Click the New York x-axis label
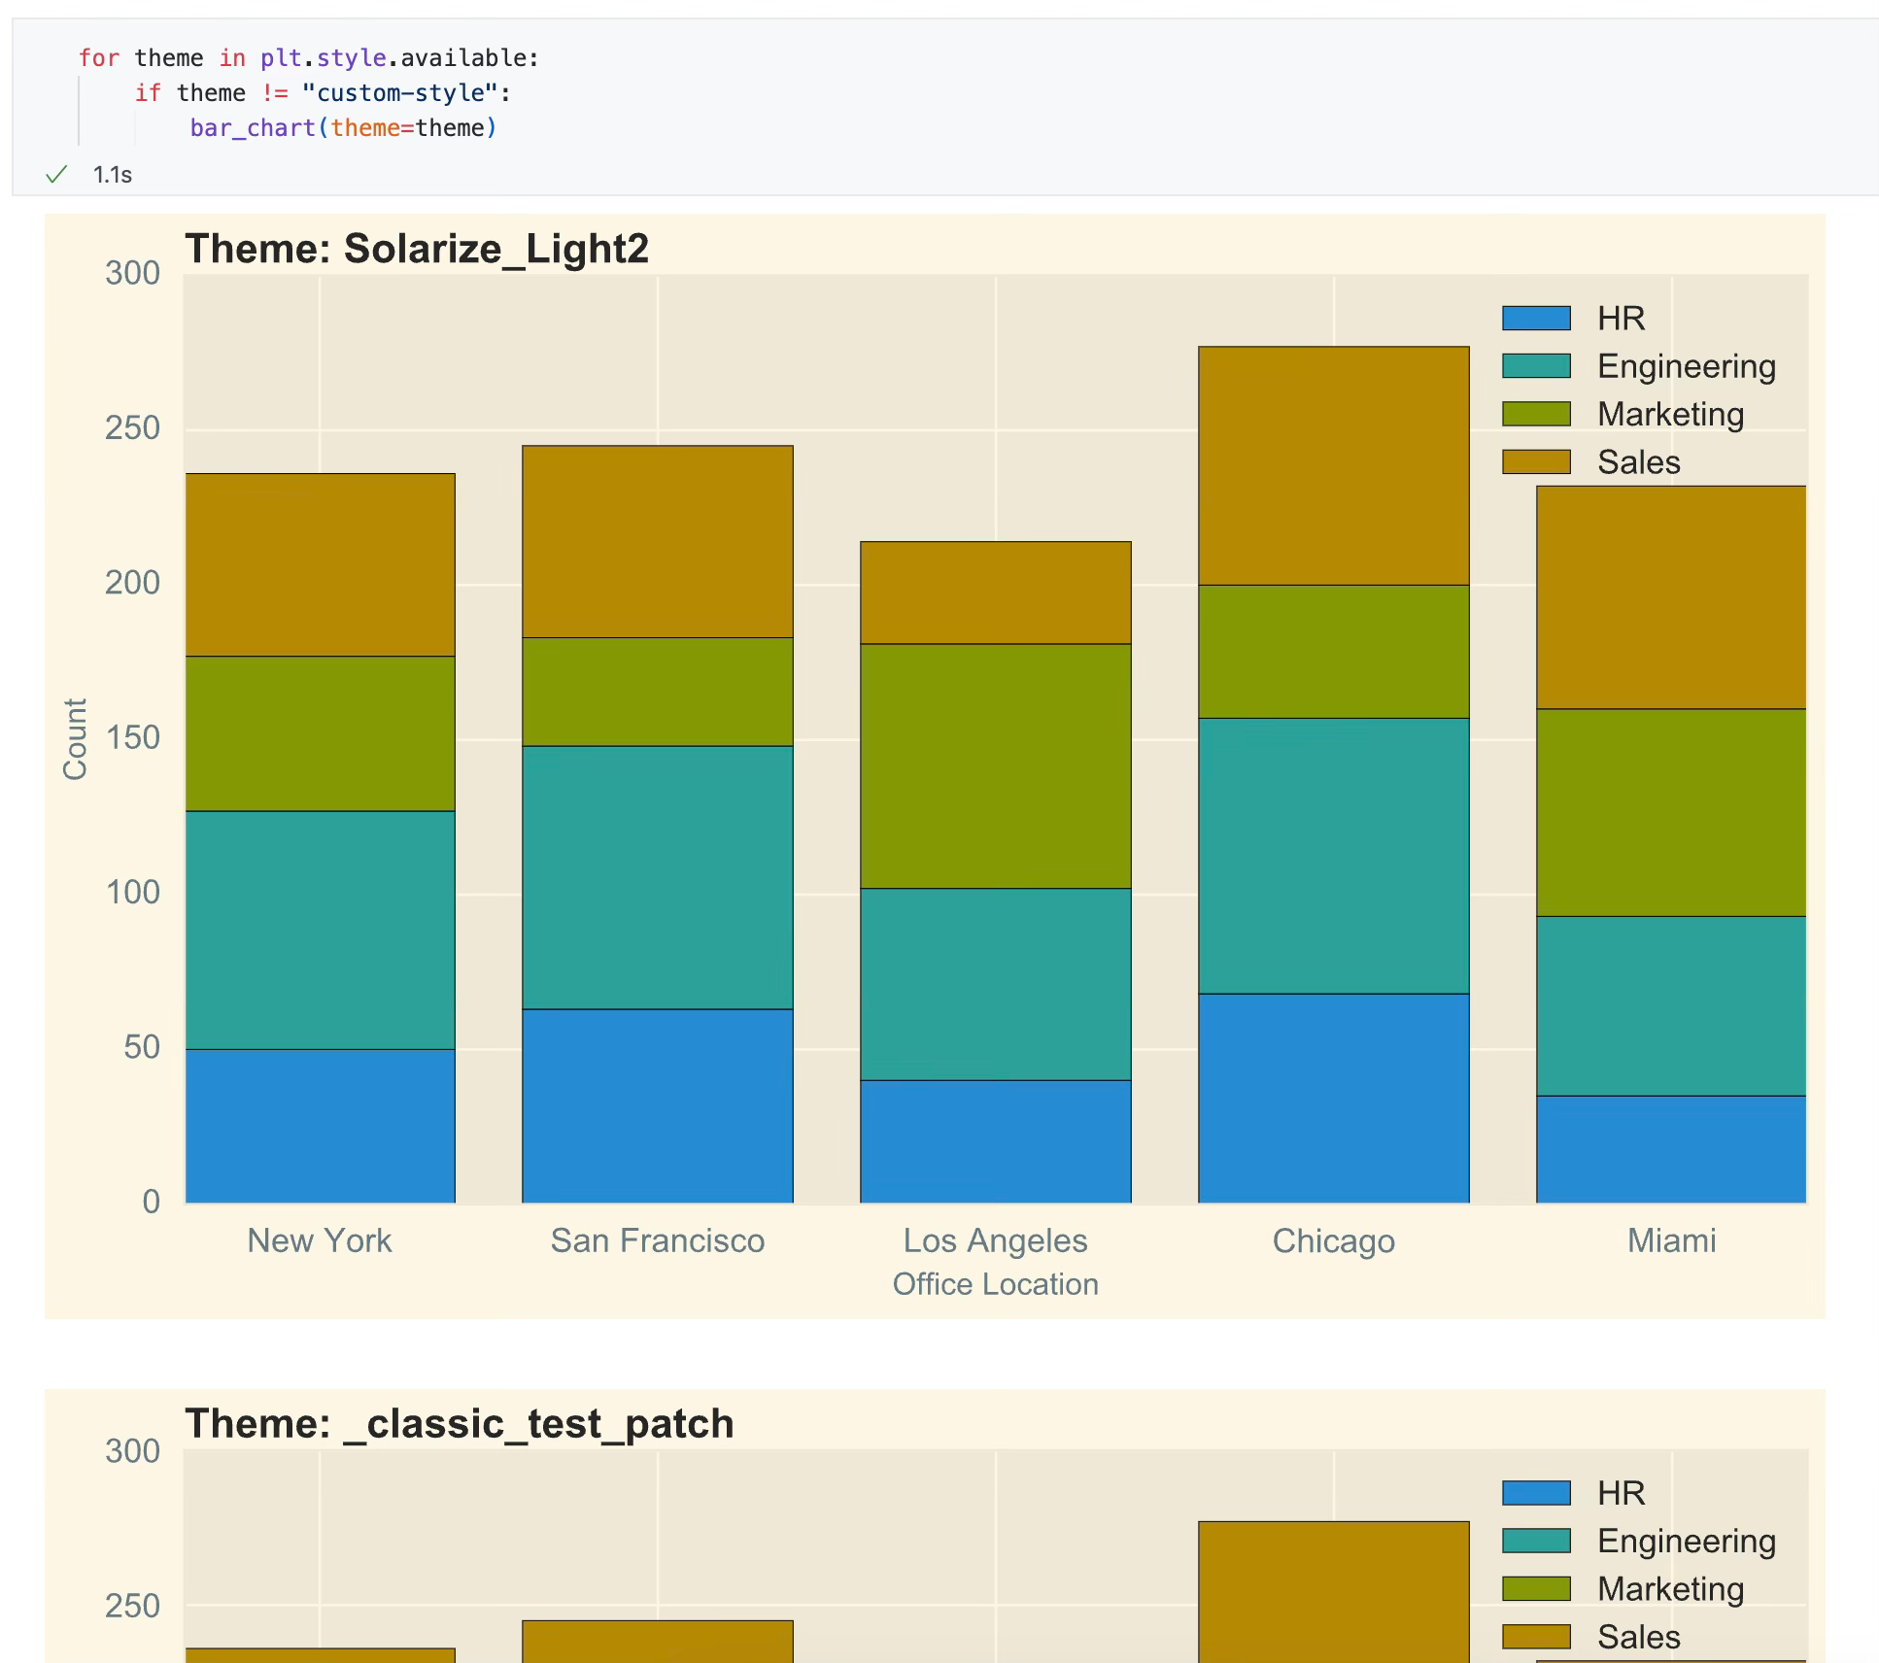The width and height of the screenshot is (1879, 1663). (x=319, y=1240)
